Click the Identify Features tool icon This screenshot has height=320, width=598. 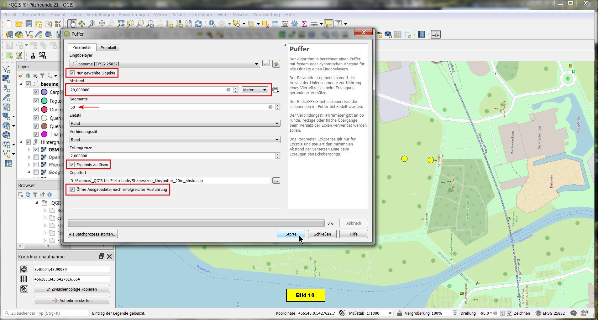tap(212, 24)
